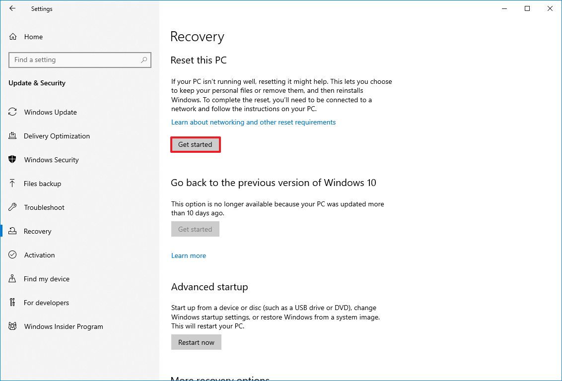Click the Delivery Optimization icon
Viewport: 562px width, 381px height.
point(13,136)
